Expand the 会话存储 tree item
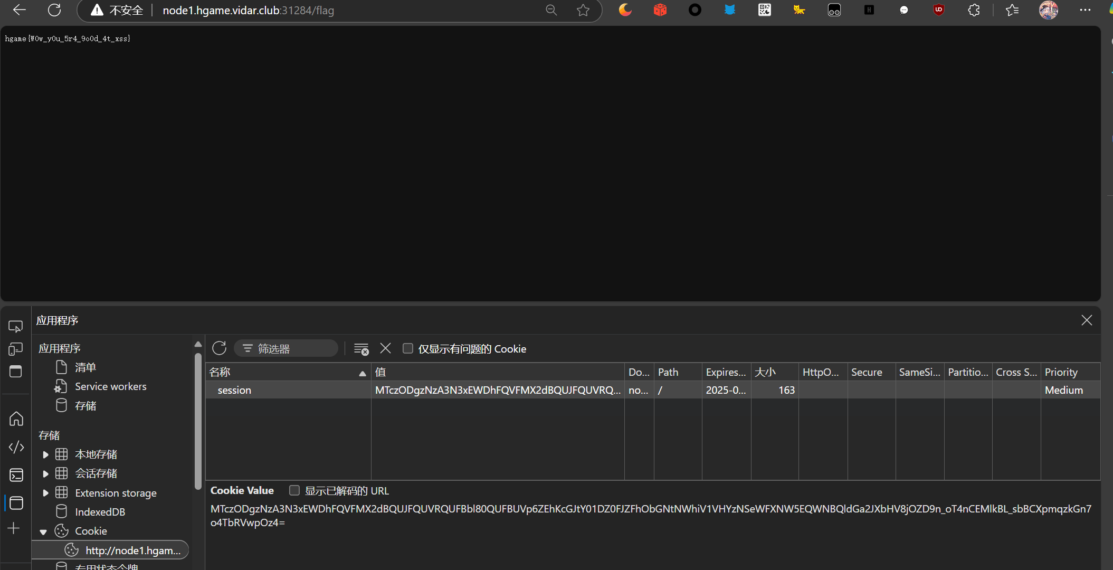This screenshot has width=1113, height=570. click(46, 473)
